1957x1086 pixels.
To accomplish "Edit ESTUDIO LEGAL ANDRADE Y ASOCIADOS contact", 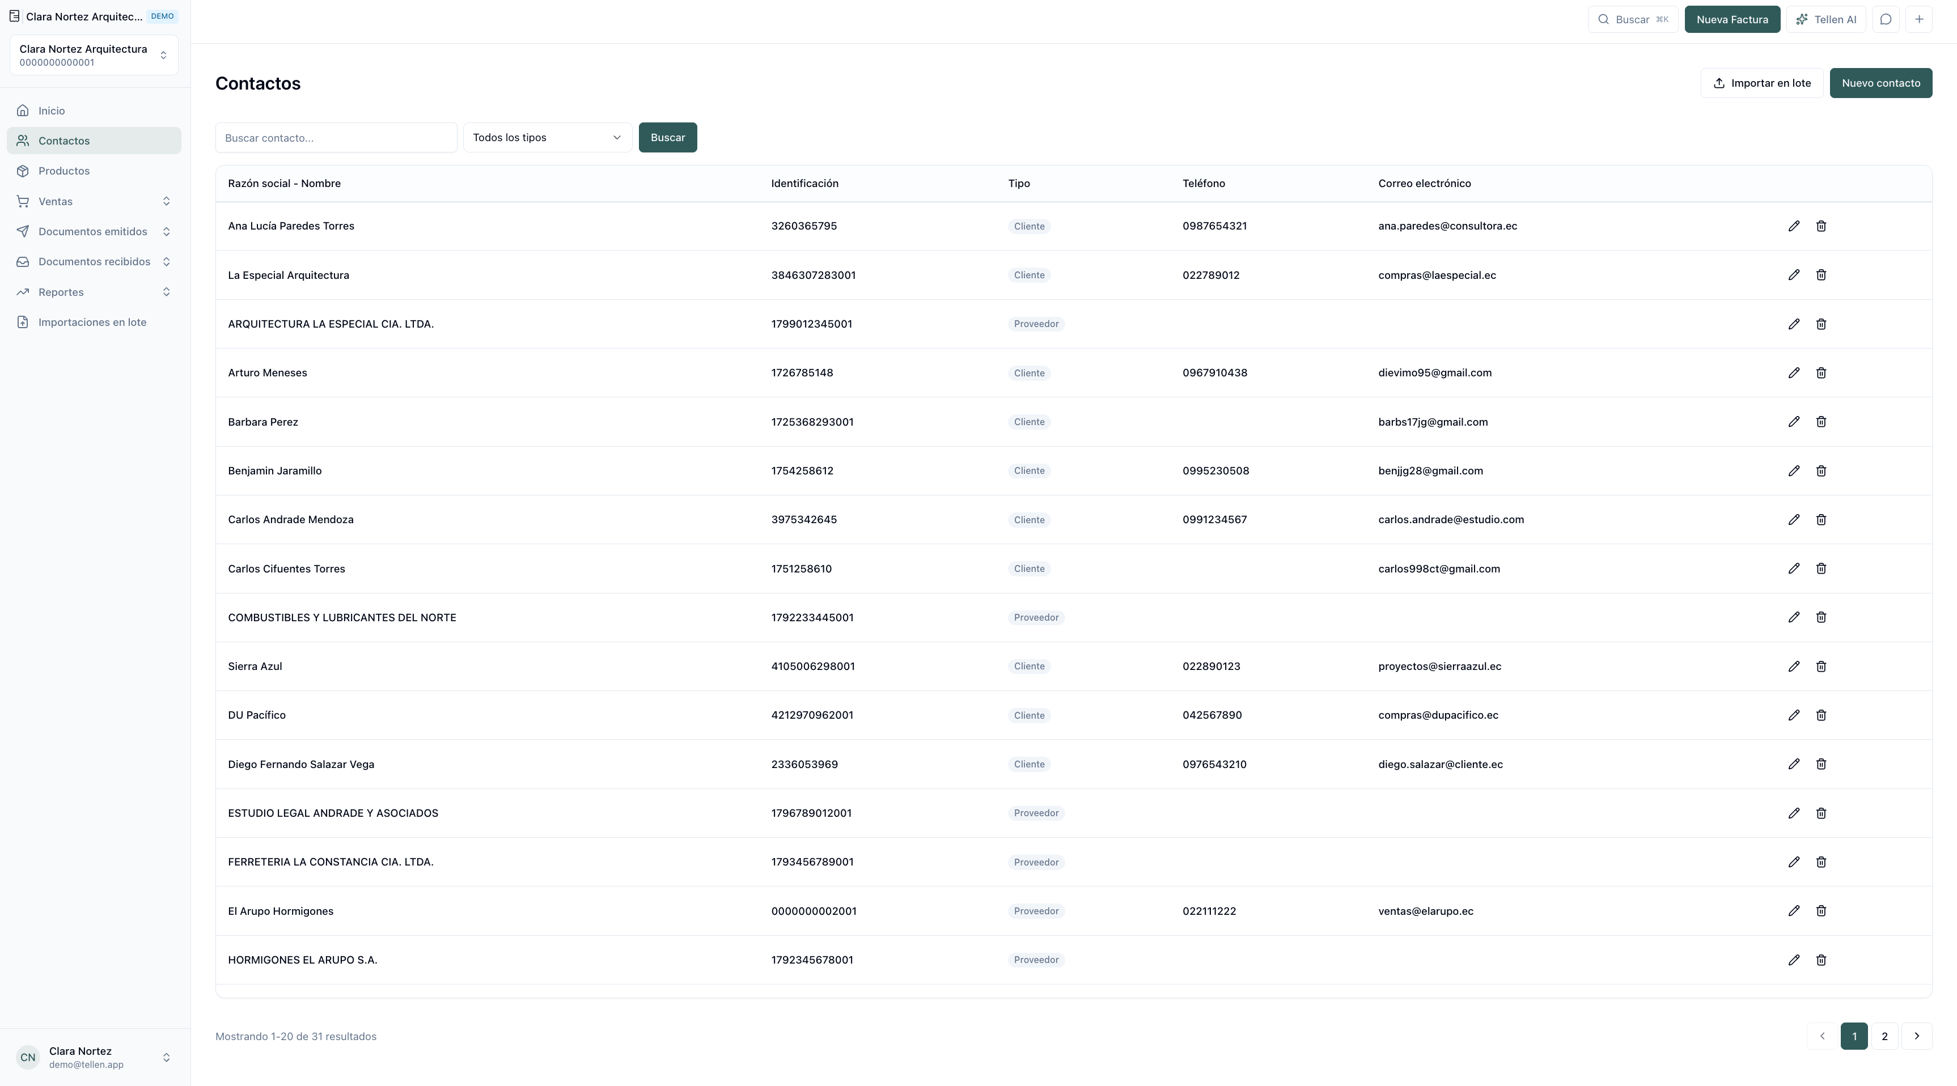I will point(1794,813).
